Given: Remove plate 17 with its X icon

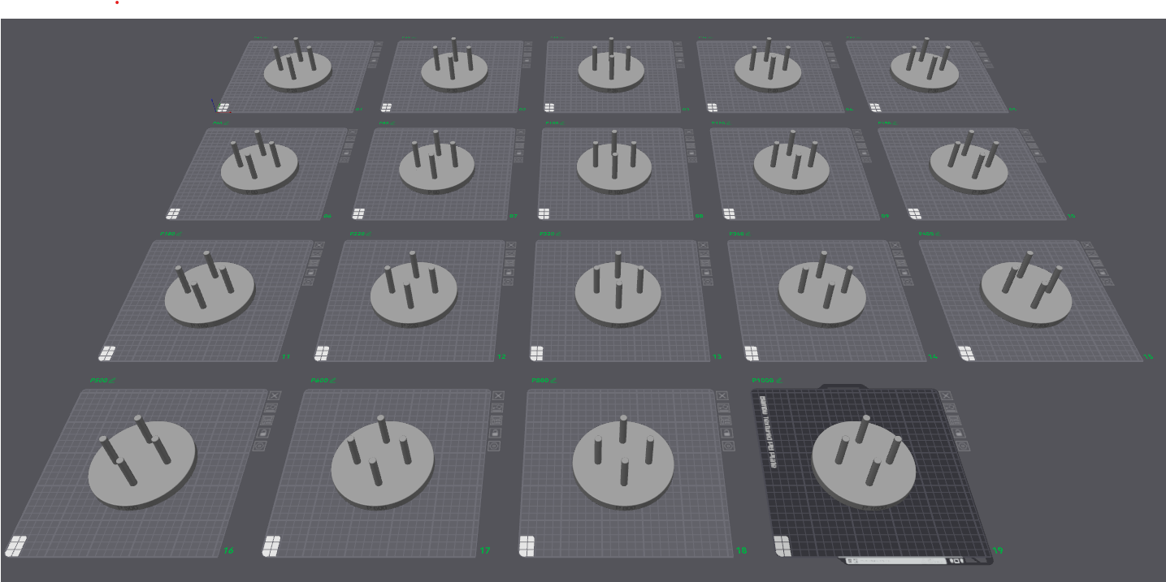Looking at the screenshot, I should [x=498, y=395].
